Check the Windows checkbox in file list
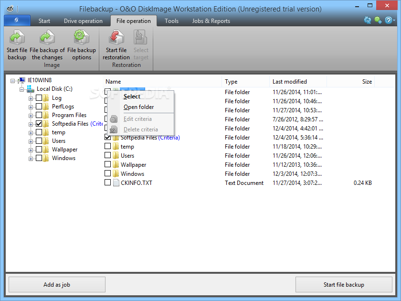Screen dimensions: 401x301 [x=108, y=173]
